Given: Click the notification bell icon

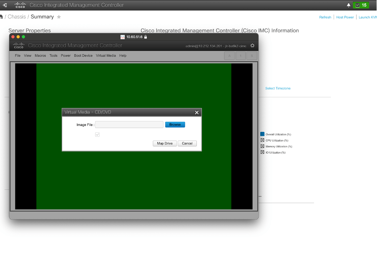Looking at the screenshot, I should point(349,5).
